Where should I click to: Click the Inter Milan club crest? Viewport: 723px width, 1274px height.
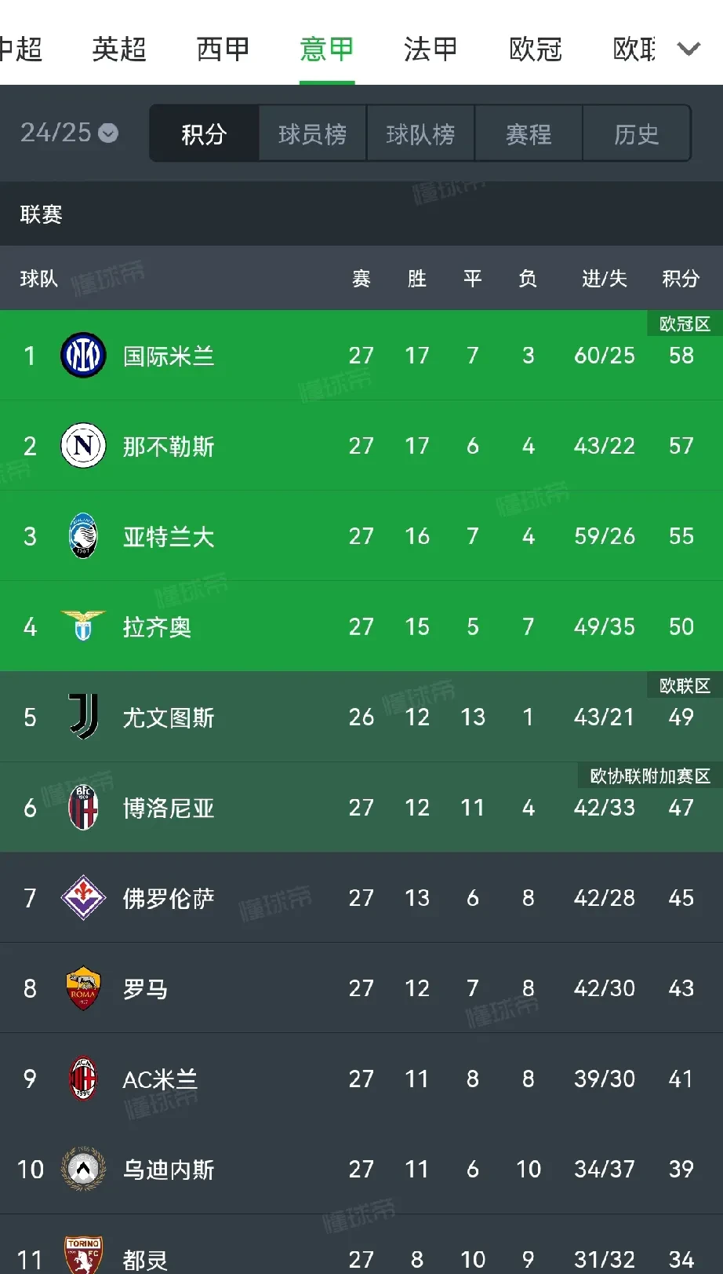coord(83,355)
